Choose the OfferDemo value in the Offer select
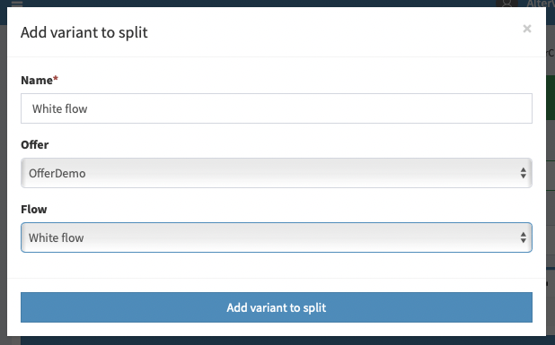This screenshot has width=555, height=345. pos(57,173)
